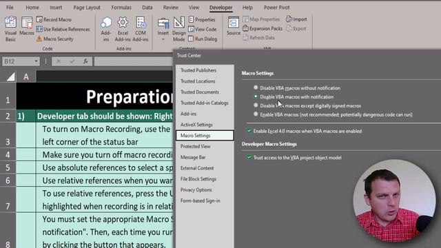Toggle Design Mode
This screenshot has width=441, height=248.
coord(179,29)
